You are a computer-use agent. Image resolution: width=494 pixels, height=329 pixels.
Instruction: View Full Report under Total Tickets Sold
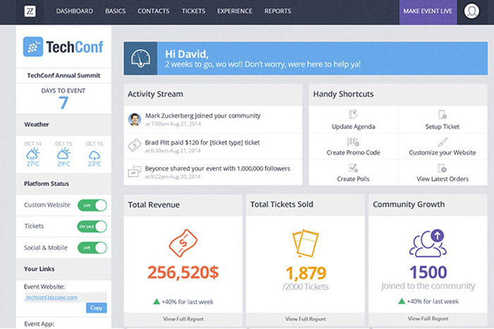(x=305, y=318)
